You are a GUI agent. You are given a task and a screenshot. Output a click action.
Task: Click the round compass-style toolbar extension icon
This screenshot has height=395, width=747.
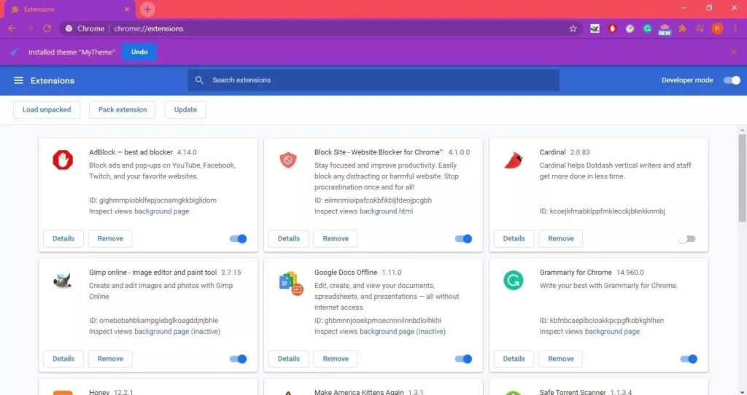tap(630, 28)
